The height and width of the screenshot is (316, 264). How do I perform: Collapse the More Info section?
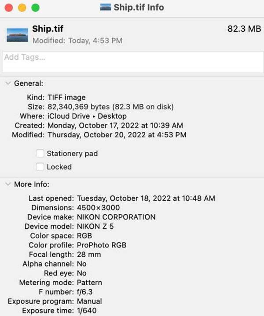pyautogui.click(x=8, y=184)
